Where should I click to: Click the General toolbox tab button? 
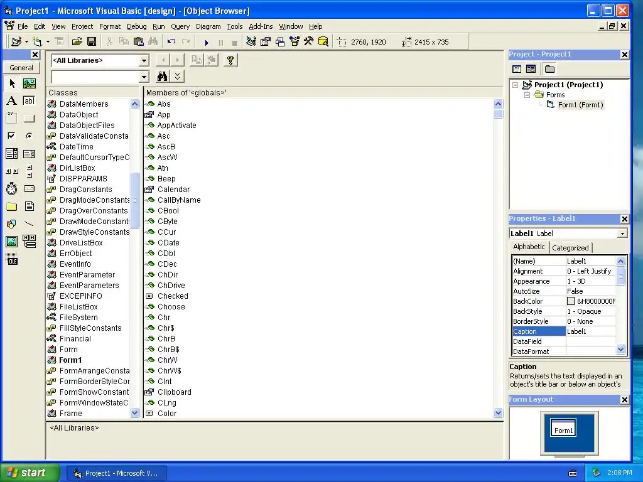click(x=21, y=68)
